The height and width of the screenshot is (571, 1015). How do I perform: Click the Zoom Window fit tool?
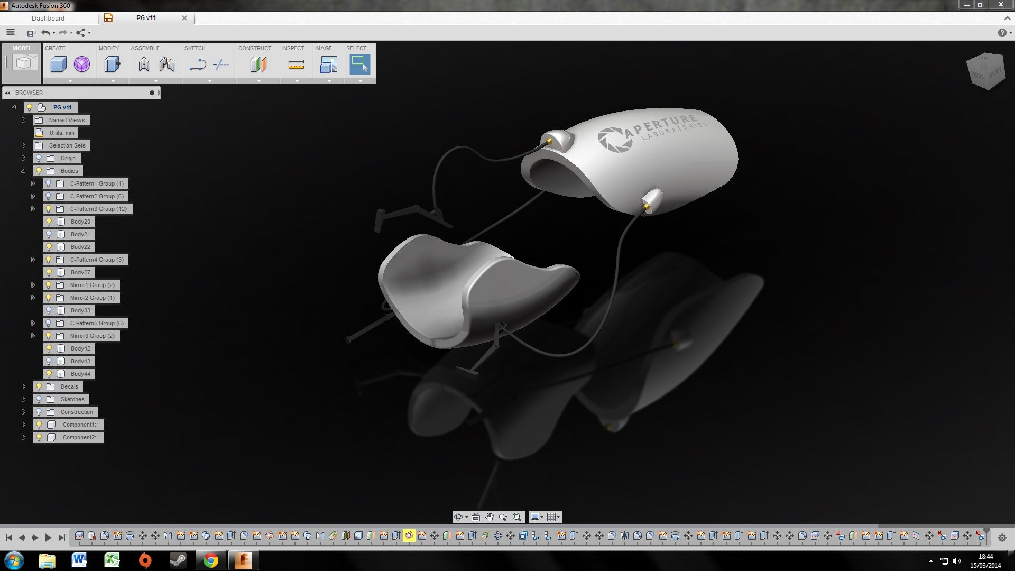pyautogui.click(x=517, y=517)
